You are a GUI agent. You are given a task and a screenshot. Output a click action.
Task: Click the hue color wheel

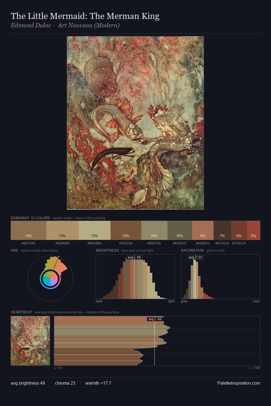click(50, 279)
